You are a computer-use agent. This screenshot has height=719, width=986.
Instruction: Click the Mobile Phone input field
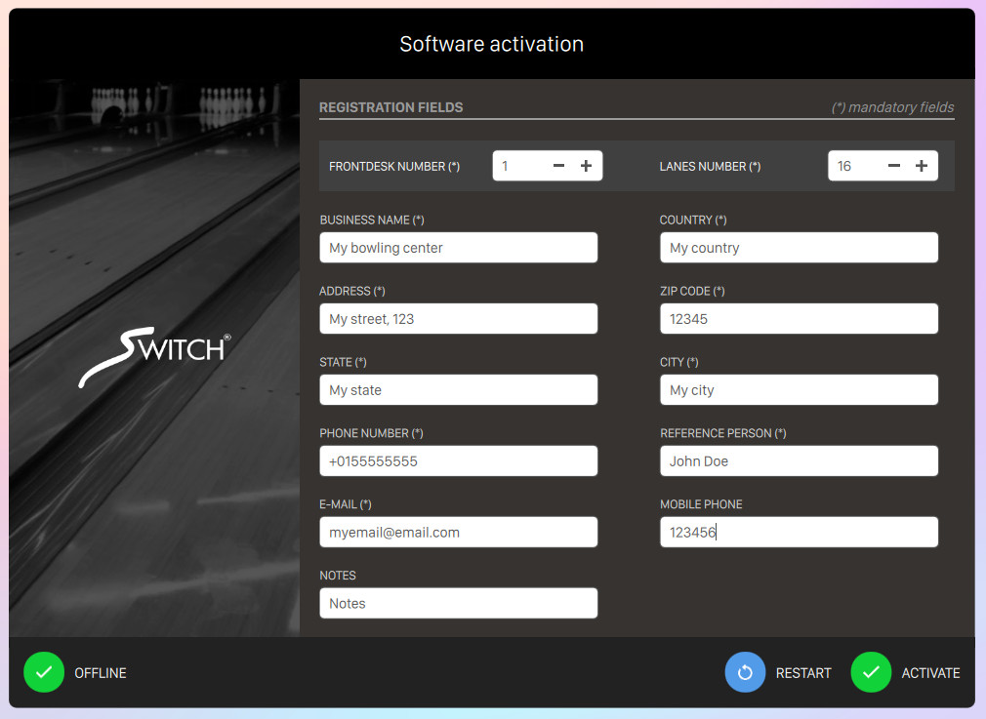[799, 533]
